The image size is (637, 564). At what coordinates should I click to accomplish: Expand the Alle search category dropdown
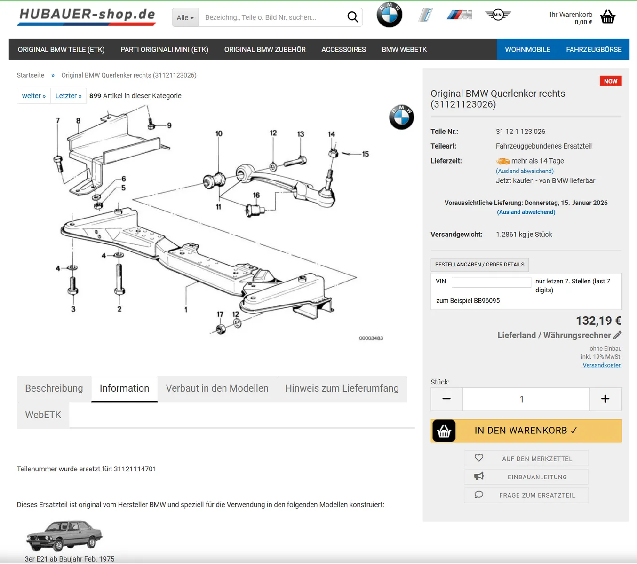click(185, 18)
